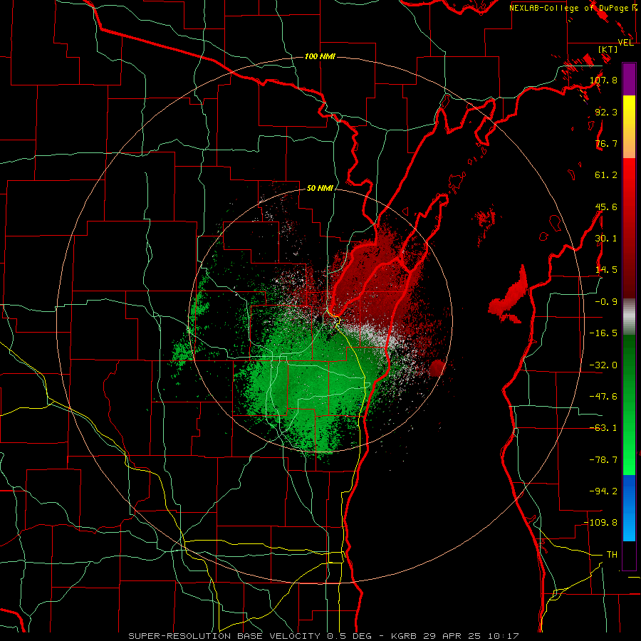This screenshot has height=641, width=641.
Task: Click the "50 NMI" range ring label
Action: (x=320, y=189)
